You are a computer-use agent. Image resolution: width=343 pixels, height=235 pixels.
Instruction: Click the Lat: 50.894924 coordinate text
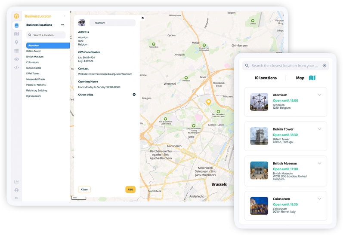tap(87, 58)
